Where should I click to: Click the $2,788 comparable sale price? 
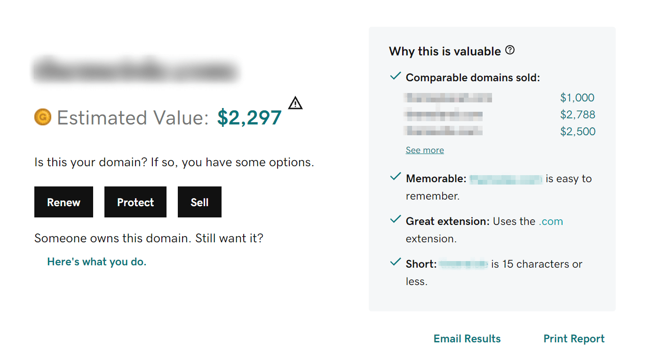(577, 114)
